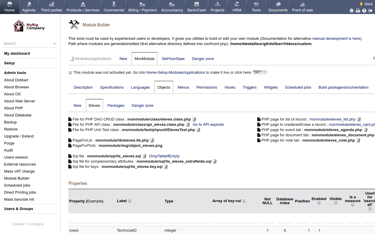Image resolution: width=375 pixels, height=234 pixels.
Task: Click the print page icon
Action: coord(358,11)
